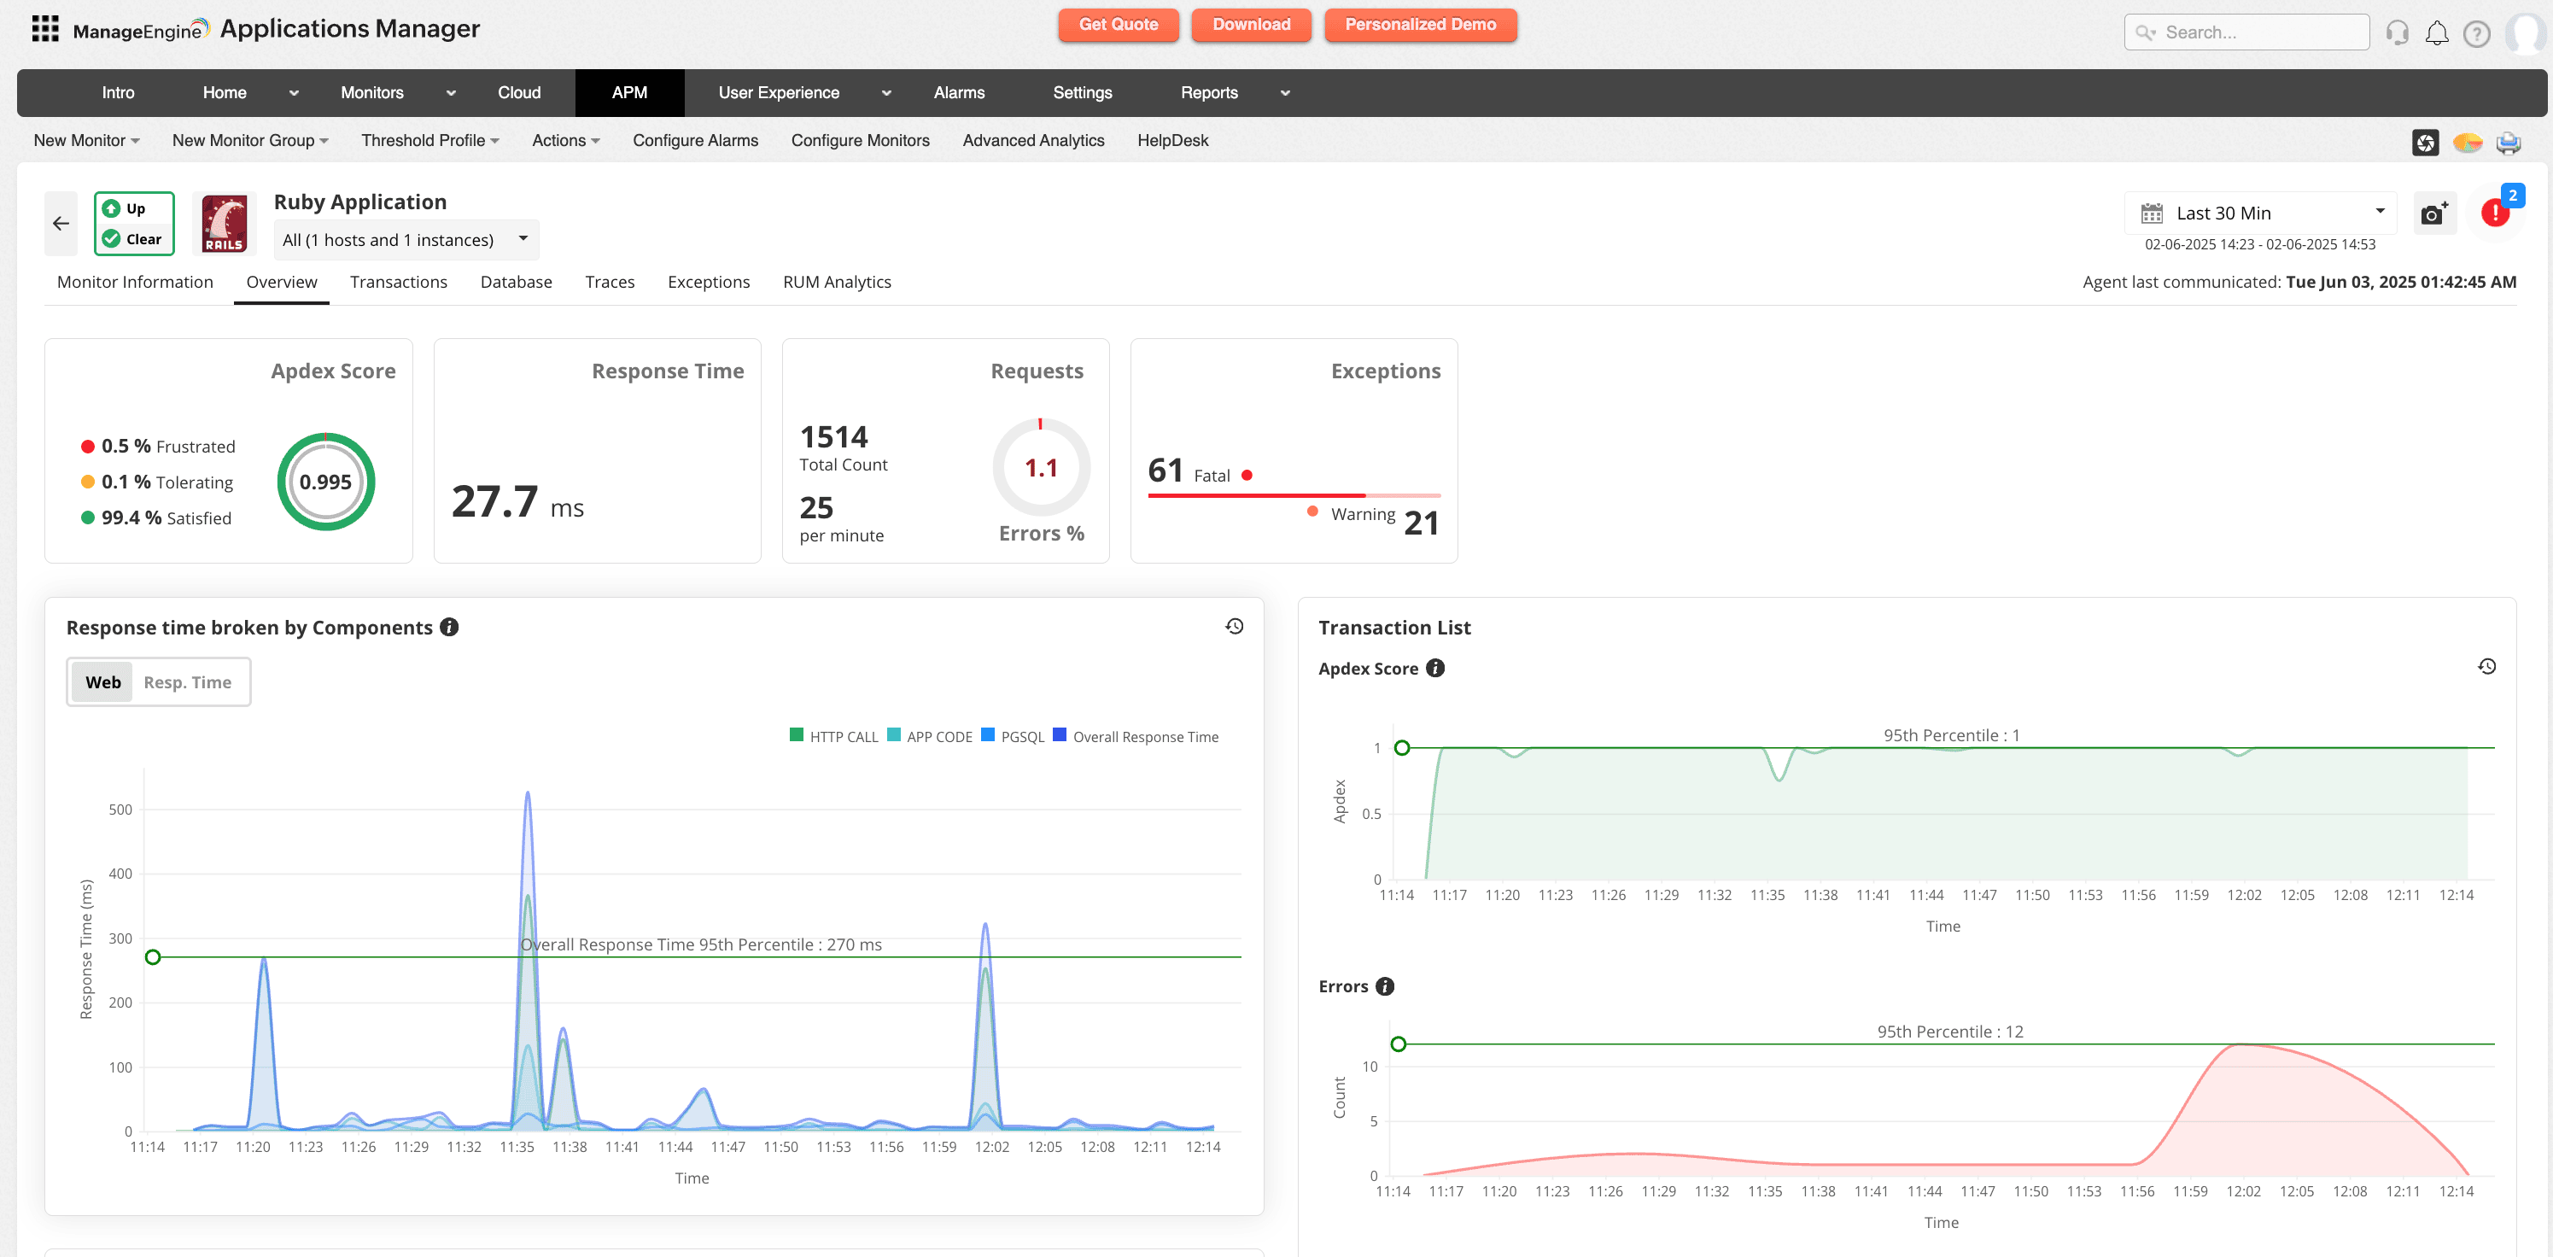Screen dimensions: 2553x1257
Task: Click the search magnifier icon
Action: [x=2145, y=32]
